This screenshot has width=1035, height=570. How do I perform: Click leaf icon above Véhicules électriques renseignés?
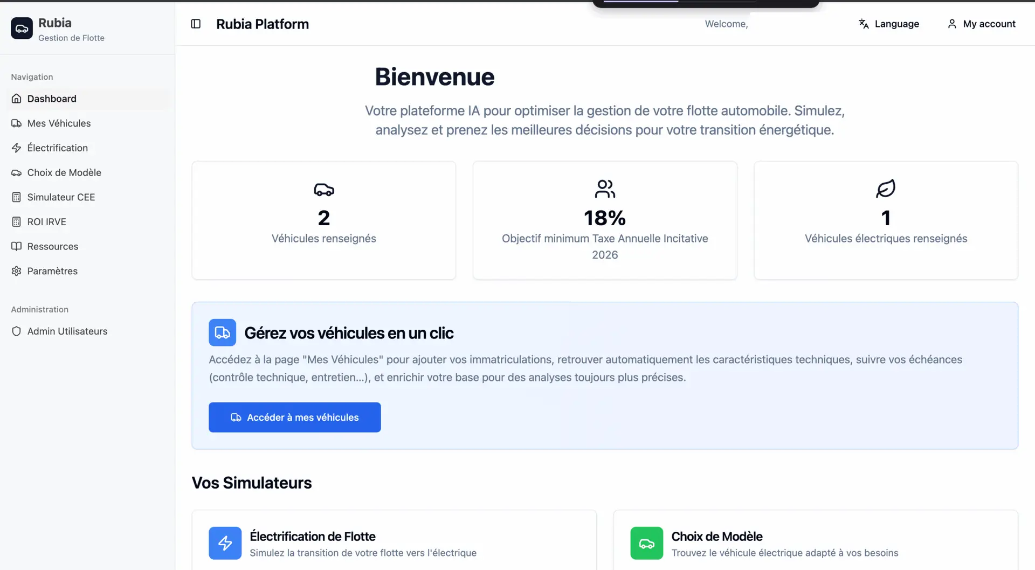tap(886, 189)
